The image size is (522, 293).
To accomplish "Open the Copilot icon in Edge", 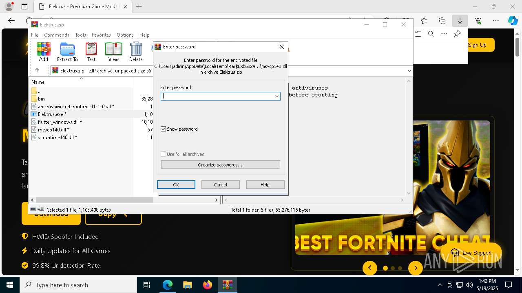I will pos(513,21).
